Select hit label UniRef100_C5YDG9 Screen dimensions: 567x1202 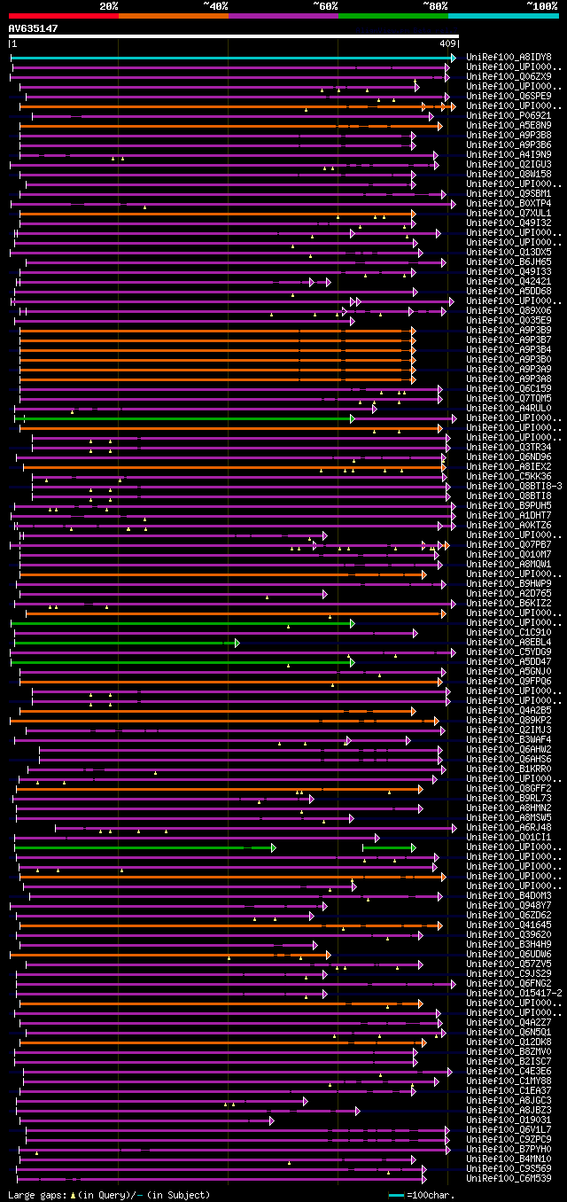[x=510, y=652]
